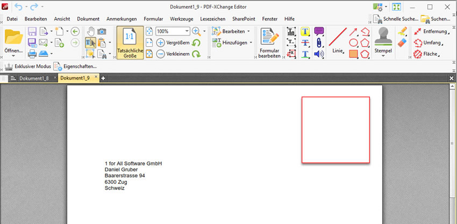Image resolution: width=457 pixels, height=224 pixels.
Task: Click the new document icon with star
Action: point(59,31)
